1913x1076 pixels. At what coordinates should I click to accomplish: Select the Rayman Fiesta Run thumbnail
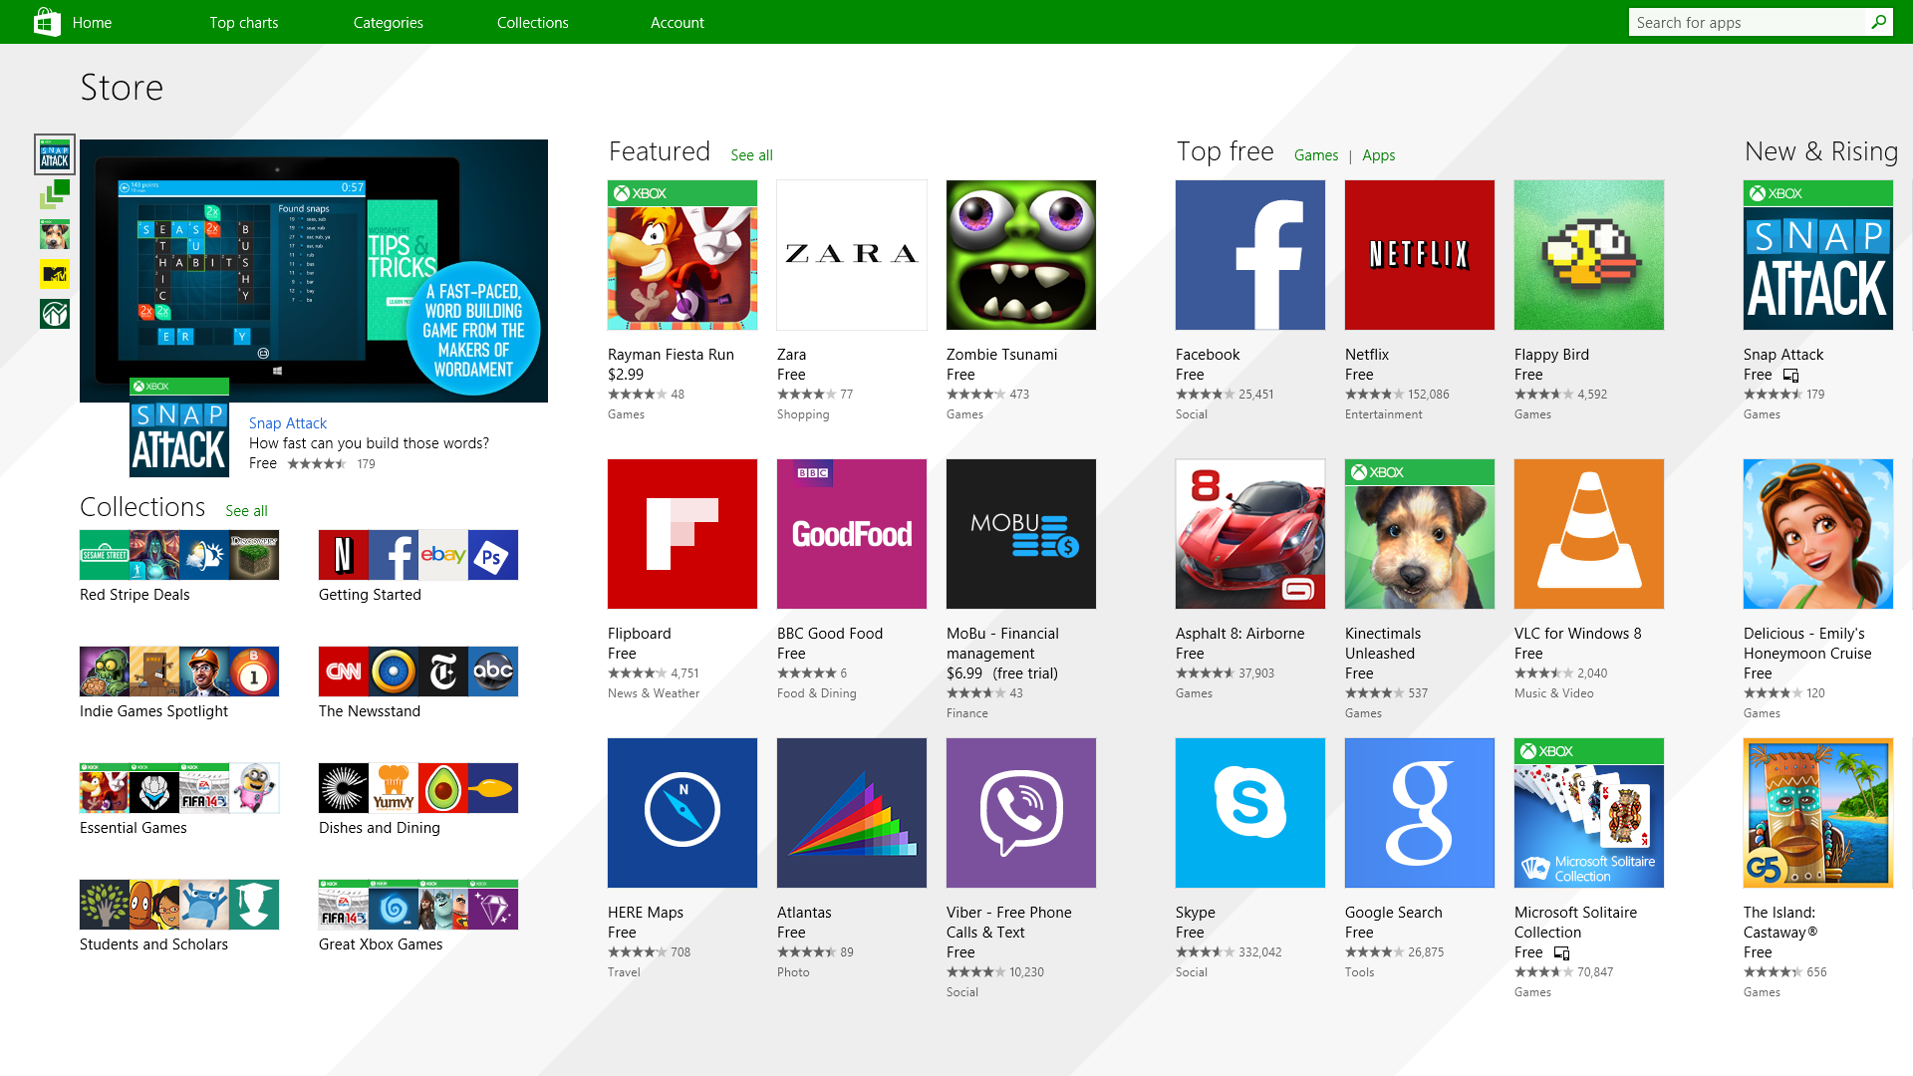(682, 255)
